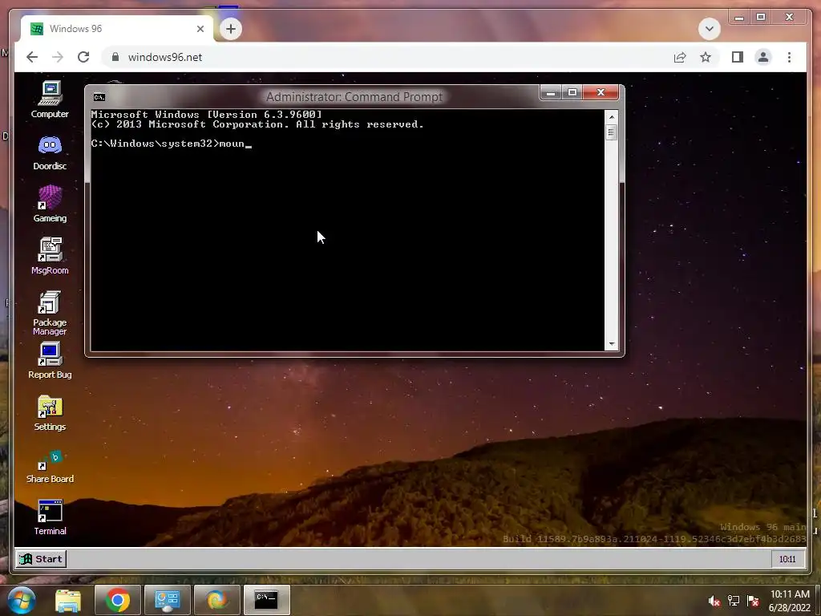This screenshot has height=616, width=821.
Task: Launch the Doordisc desktop icon
Action: click(x=50, y=152)
